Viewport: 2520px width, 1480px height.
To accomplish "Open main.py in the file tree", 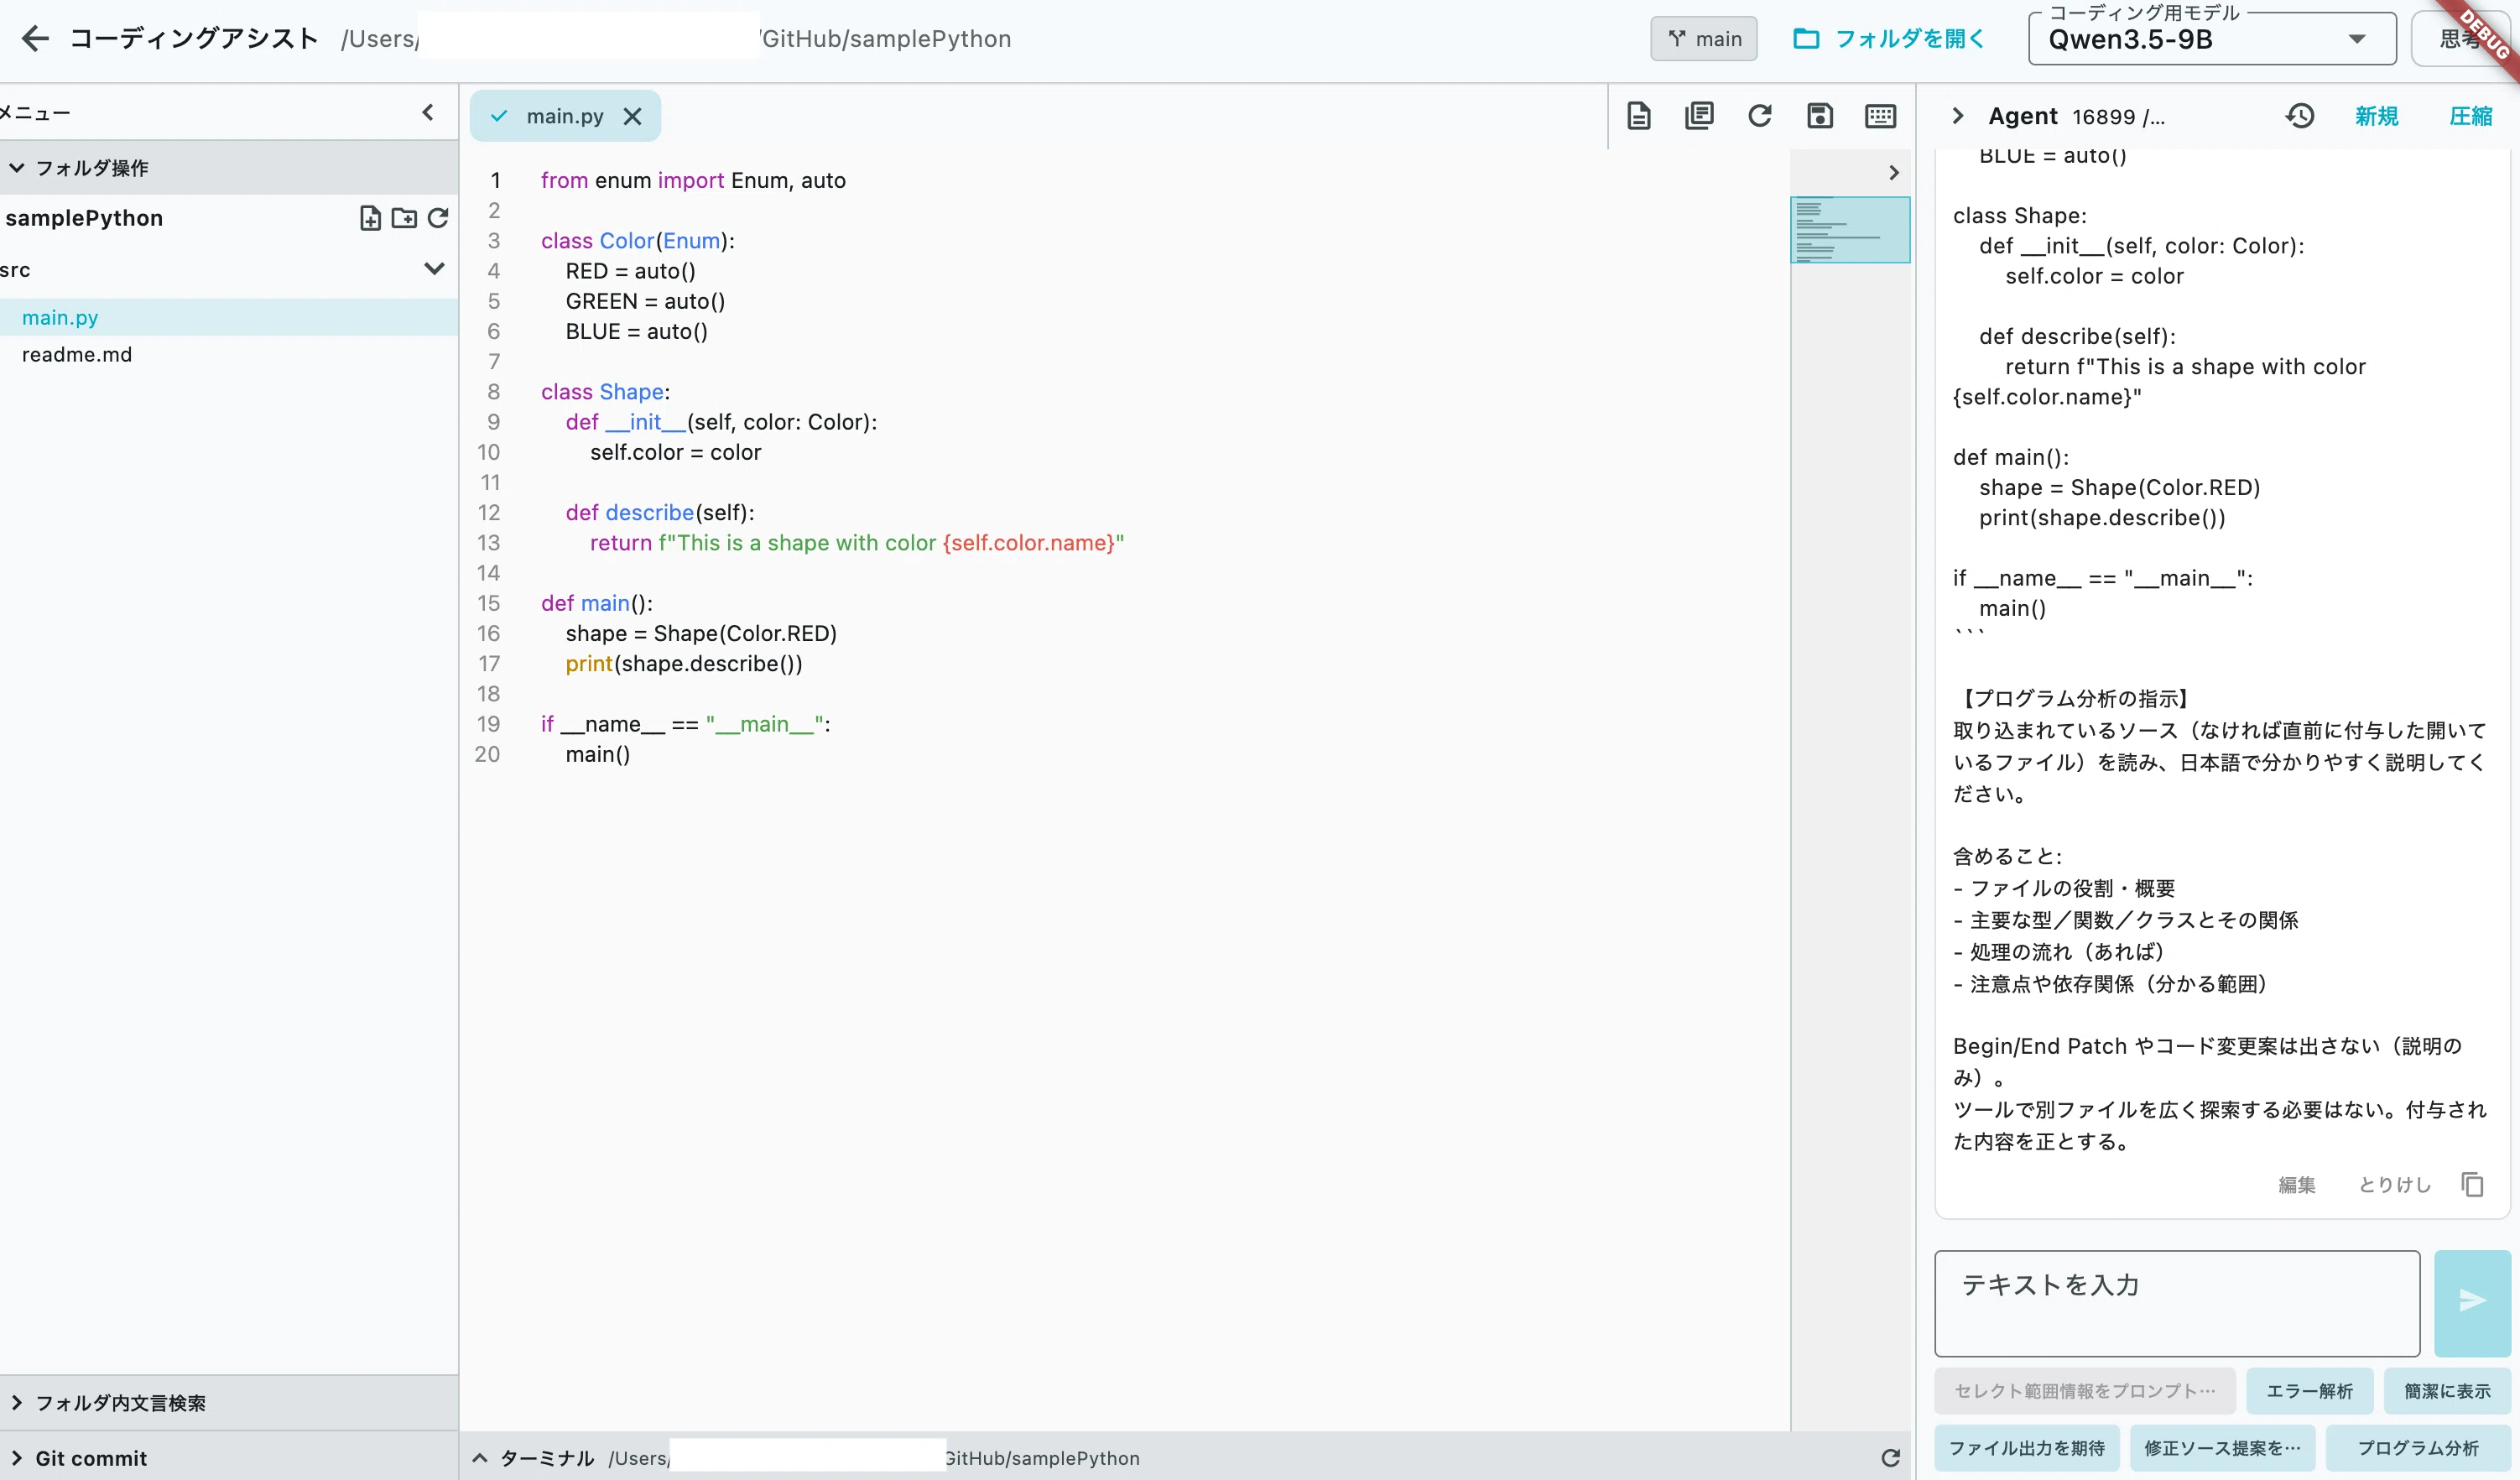I will (229, 317).
